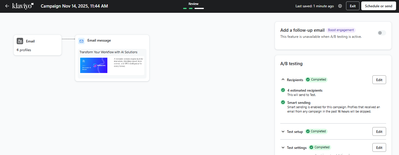Edit the Recipients section
399x155 pixels.
[x=379, y=80]
